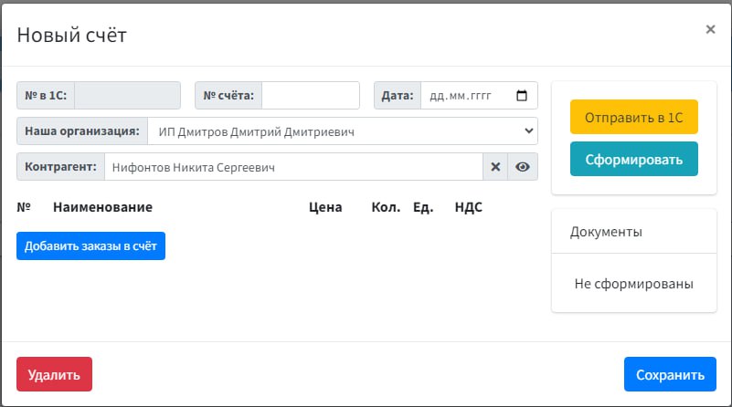Image resolution: width=732 pixels, height=407 pixels.
Task: Click the Цена column header
Action: click(x=325, y=207)
